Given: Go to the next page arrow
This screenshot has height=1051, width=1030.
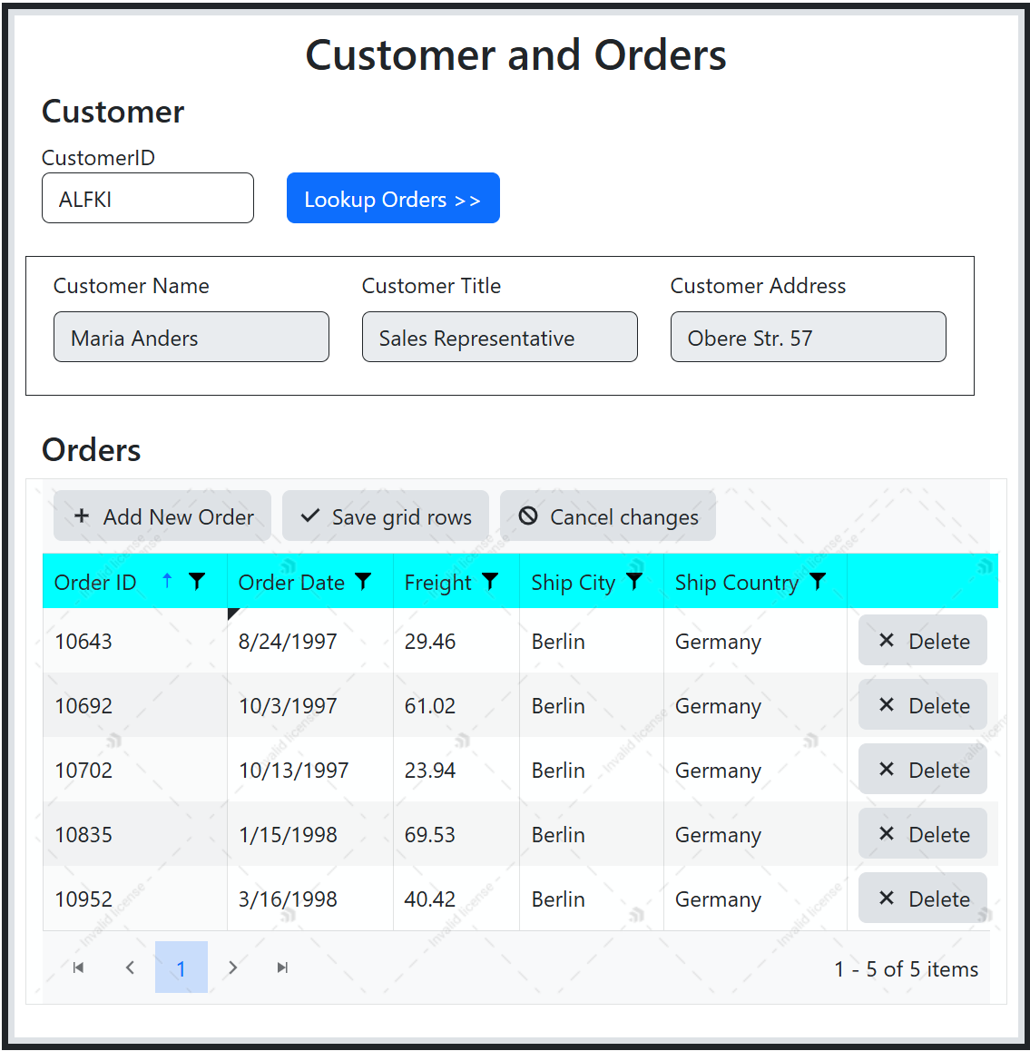Looking at the screenshot, I should pyautogui.click(x=232, y=968).
